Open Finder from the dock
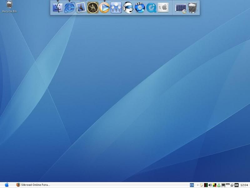 [x=58, y=8]
